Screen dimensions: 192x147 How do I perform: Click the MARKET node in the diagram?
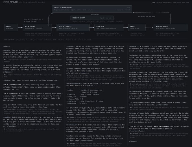[11, 27]
